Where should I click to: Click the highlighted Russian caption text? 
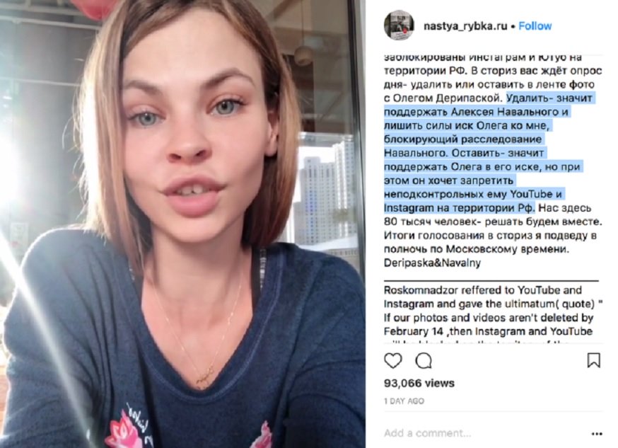489,153
